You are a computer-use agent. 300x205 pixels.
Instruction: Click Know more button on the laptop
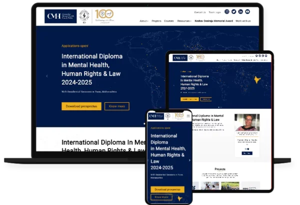(x=116, y=106)
